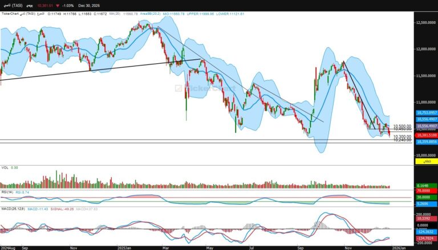The height and width of the screenshot is (250, 438).
Task: Click the green RSI 30 level label
Action: coord(426,197)
